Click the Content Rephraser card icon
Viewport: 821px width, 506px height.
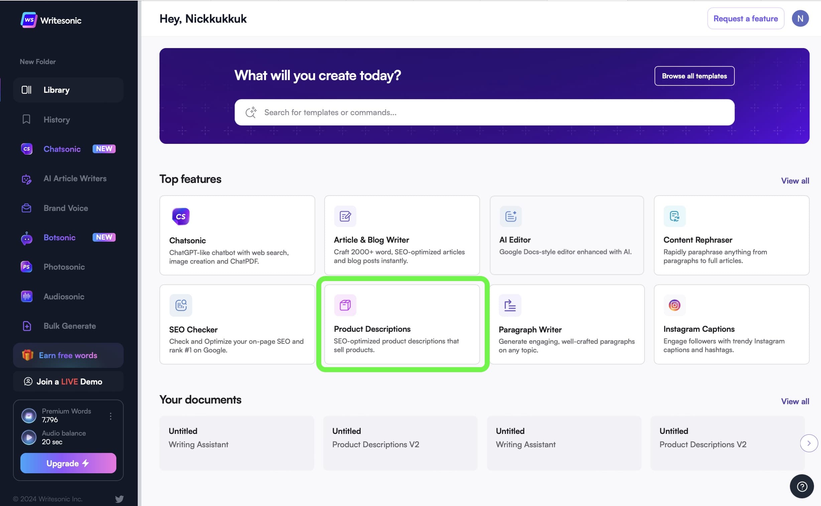[x=674, y=216]
